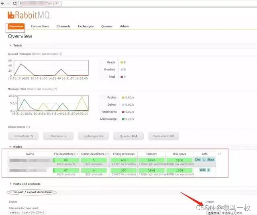The height and width of the screenshot is (215, 257).
Task: Click the Total legend color swatch
Action: tap(122, 77)
